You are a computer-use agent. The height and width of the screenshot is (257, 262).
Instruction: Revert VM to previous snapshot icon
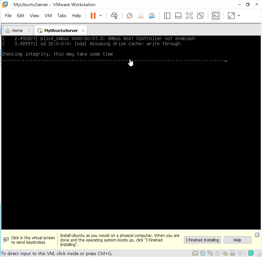(x=141, y=16)
